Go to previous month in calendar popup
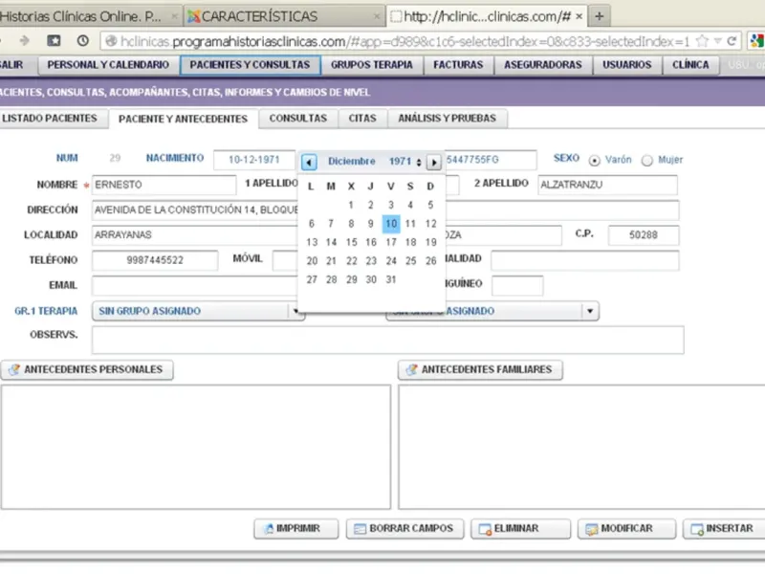765x574 pixels. coord(309,162)
